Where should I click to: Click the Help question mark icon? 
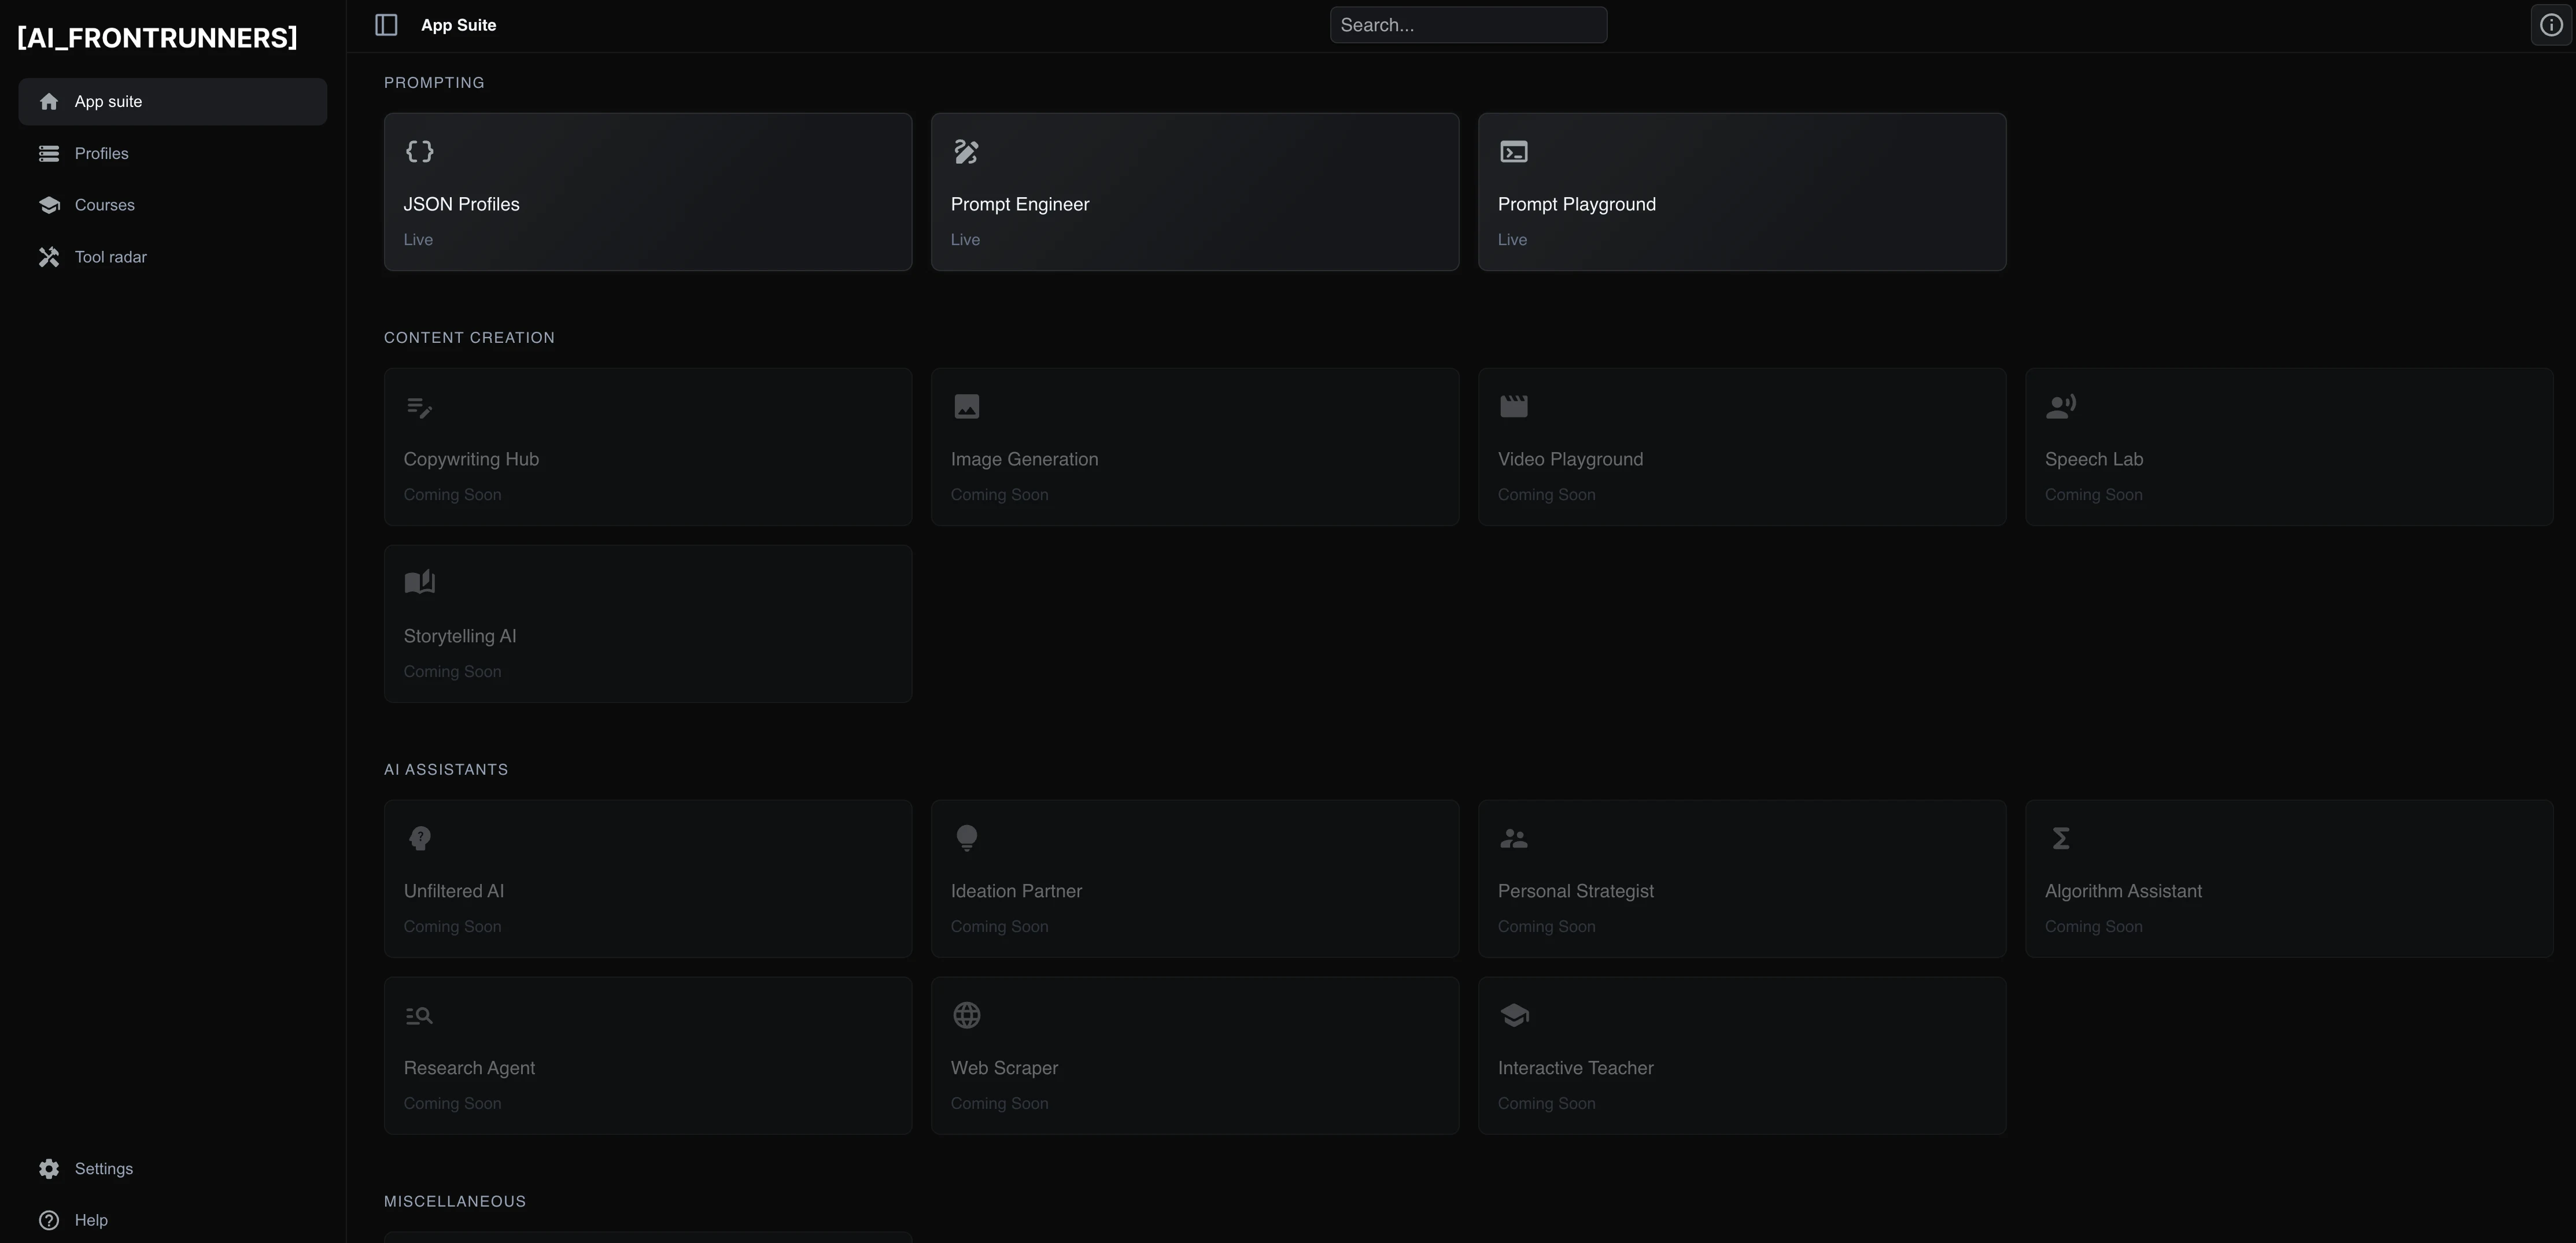(x=49, y=1220)
